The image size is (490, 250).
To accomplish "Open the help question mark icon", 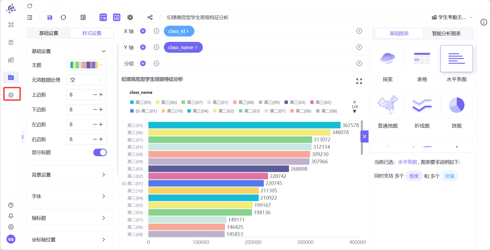I will coord(11,205).
